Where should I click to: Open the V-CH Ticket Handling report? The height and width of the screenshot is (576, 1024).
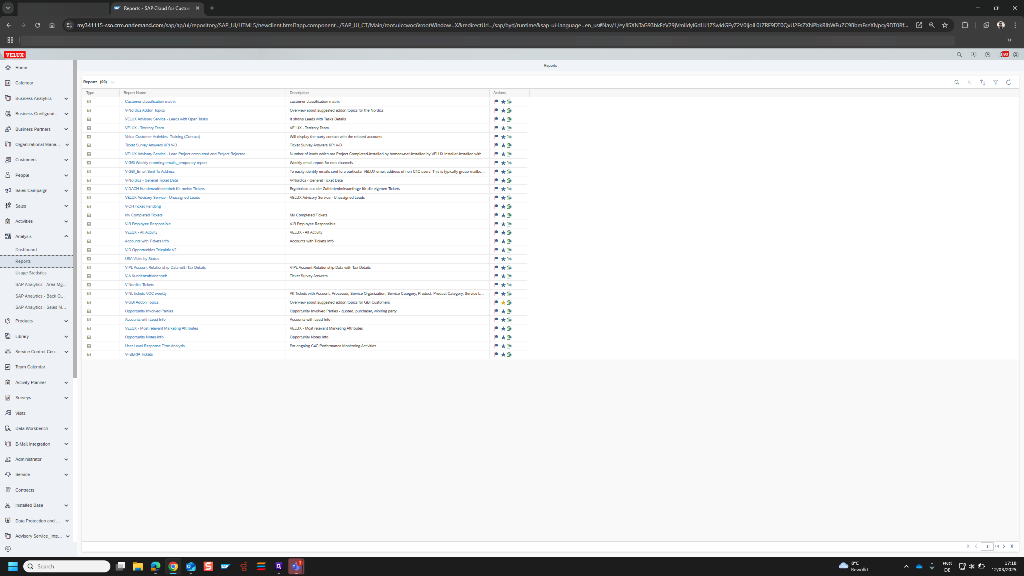143,206
